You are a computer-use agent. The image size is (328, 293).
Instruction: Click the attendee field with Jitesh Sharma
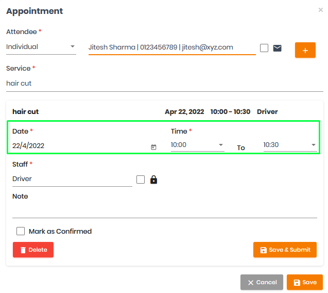coord(172,47)
